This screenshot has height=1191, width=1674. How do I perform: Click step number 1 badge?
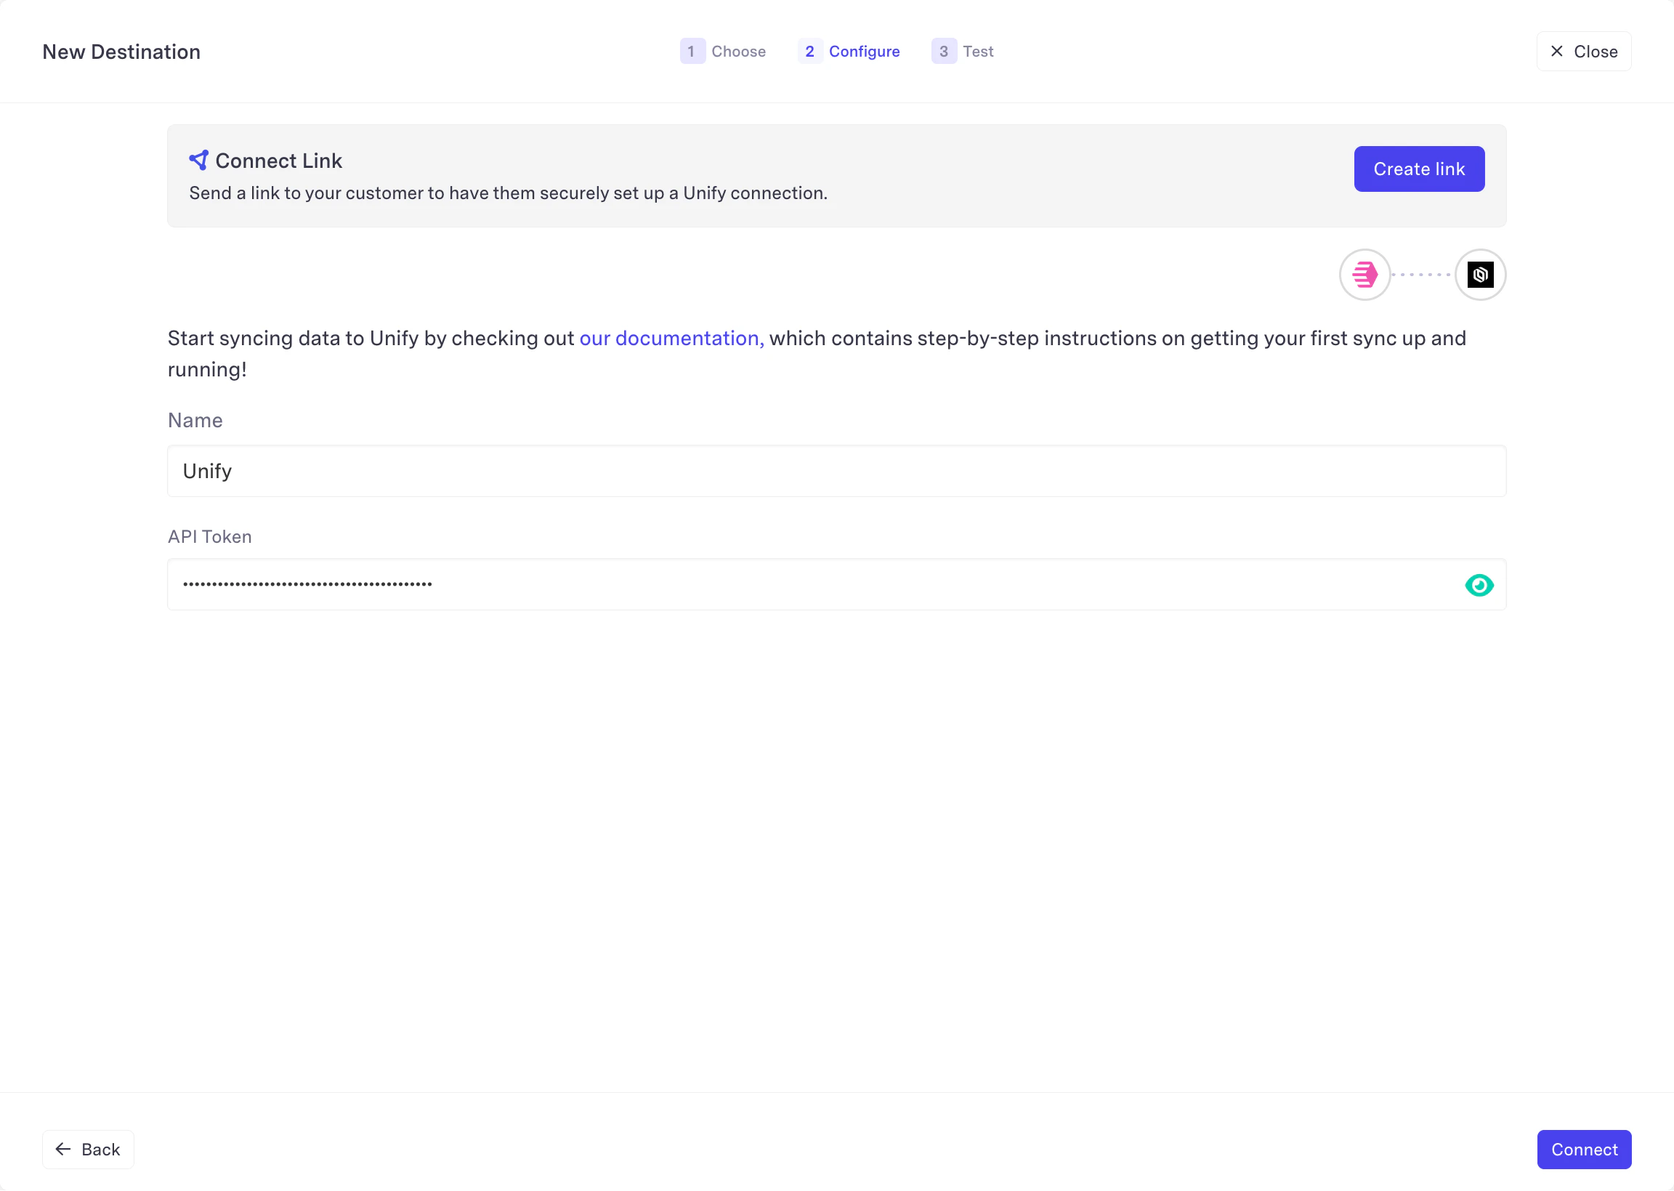692,52
